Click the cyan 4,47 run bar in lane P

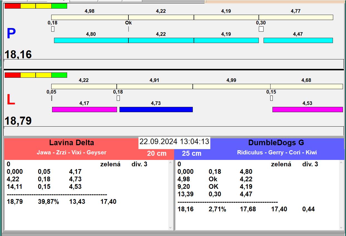[x=298, y=40]
